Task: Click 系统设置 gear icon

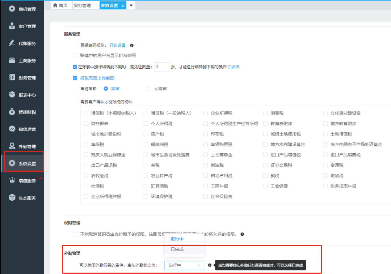Action: 12,163
